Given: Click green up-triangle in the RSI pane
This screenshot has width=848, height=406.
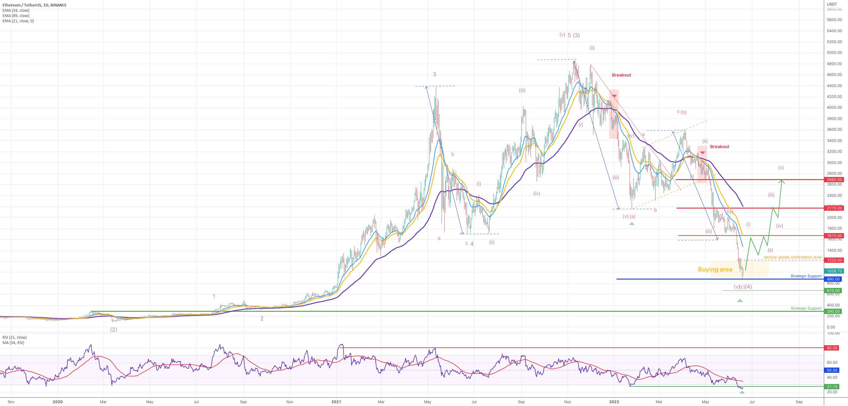Looking at the screenshot, I should (742, 392).
